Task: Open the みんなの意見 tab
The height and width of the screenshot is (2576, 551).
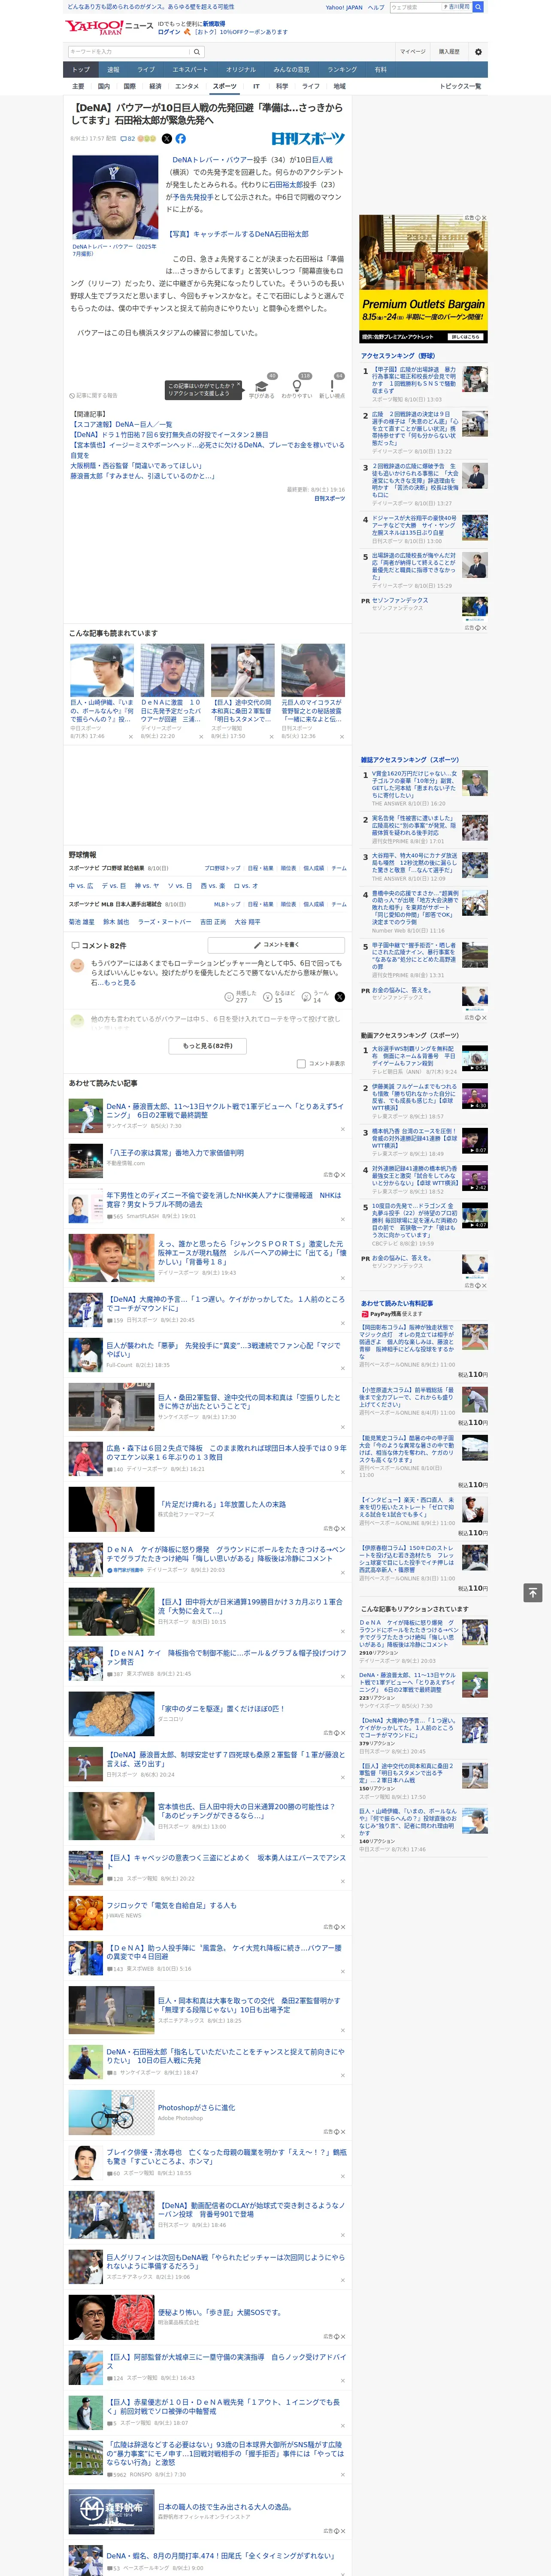Action: click(291, 70)
